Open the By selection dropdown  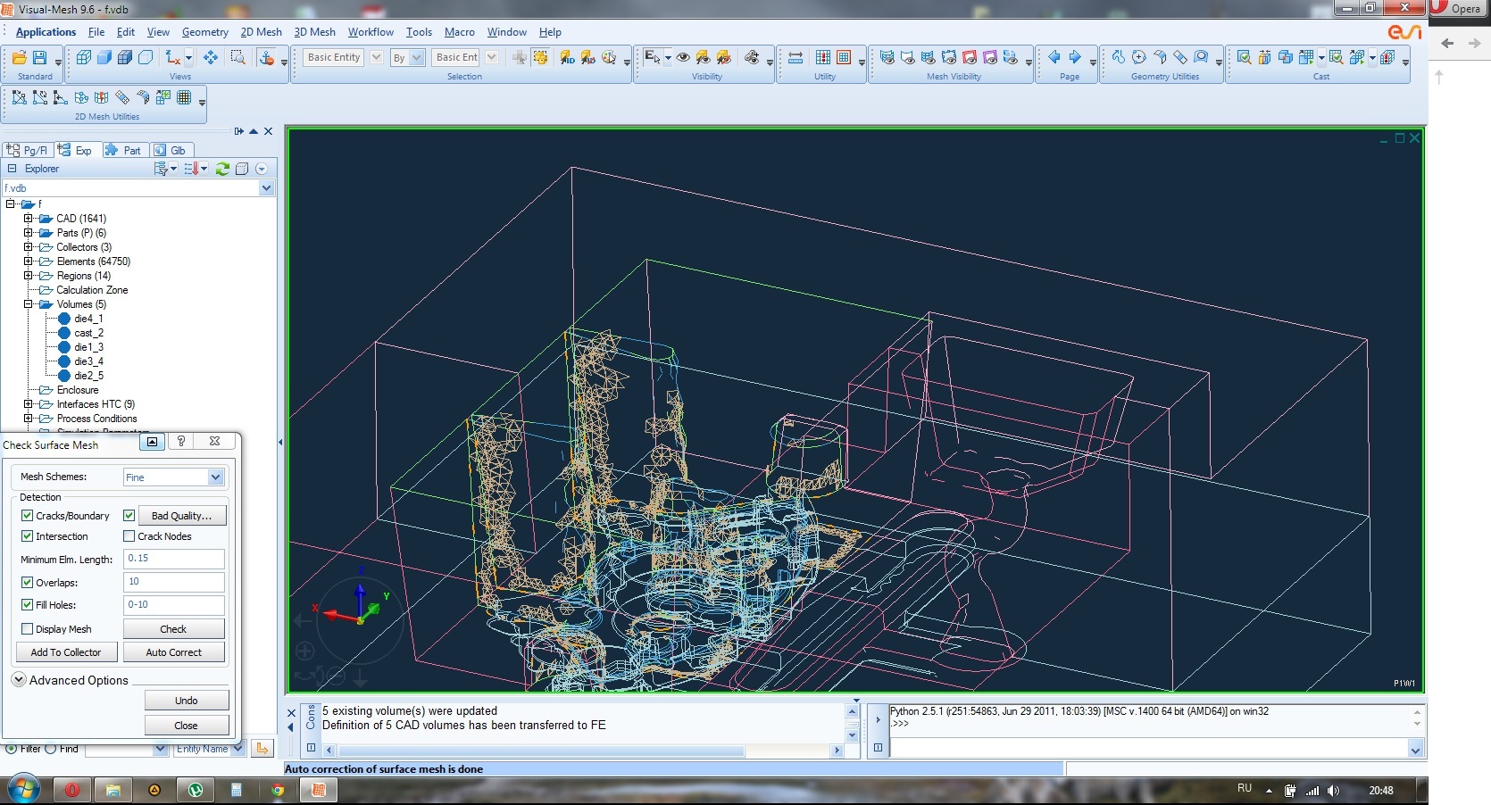click(x=416, y=58)
